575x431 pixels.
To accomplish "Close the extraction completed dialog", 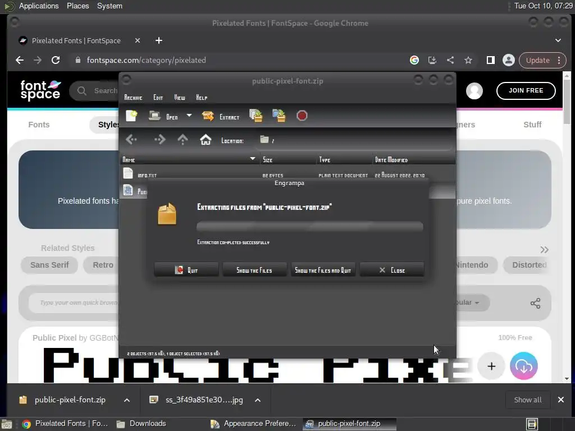I will (x=392, y=270).
